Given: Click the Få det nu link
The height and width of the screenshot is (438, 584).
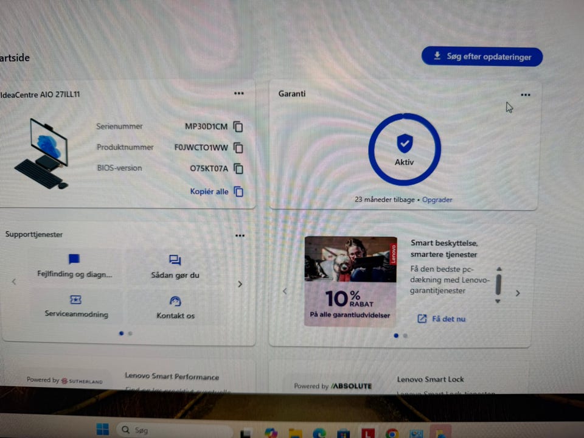Looking at the screenshot, I should tap(448, 319).
